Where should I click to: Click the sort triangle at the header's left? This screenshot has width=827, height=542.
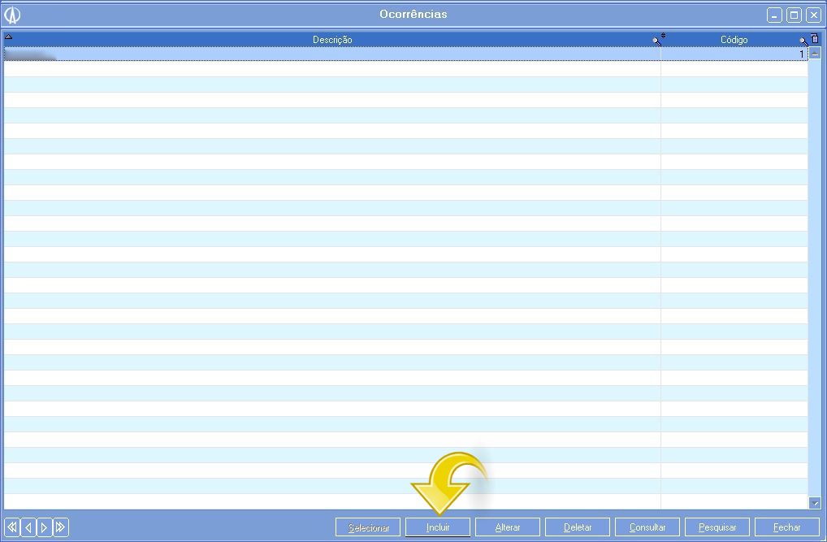9,37
